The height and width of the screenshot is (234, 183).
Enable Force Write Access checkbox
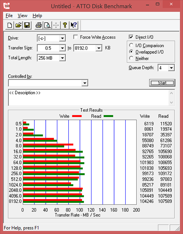pos(76,37)
